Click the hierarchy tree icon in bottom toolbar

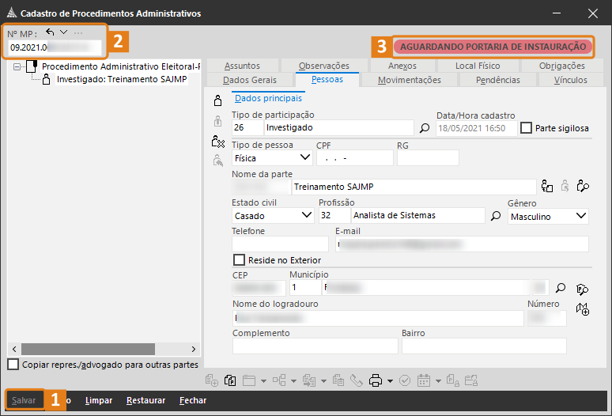point(279,380)
